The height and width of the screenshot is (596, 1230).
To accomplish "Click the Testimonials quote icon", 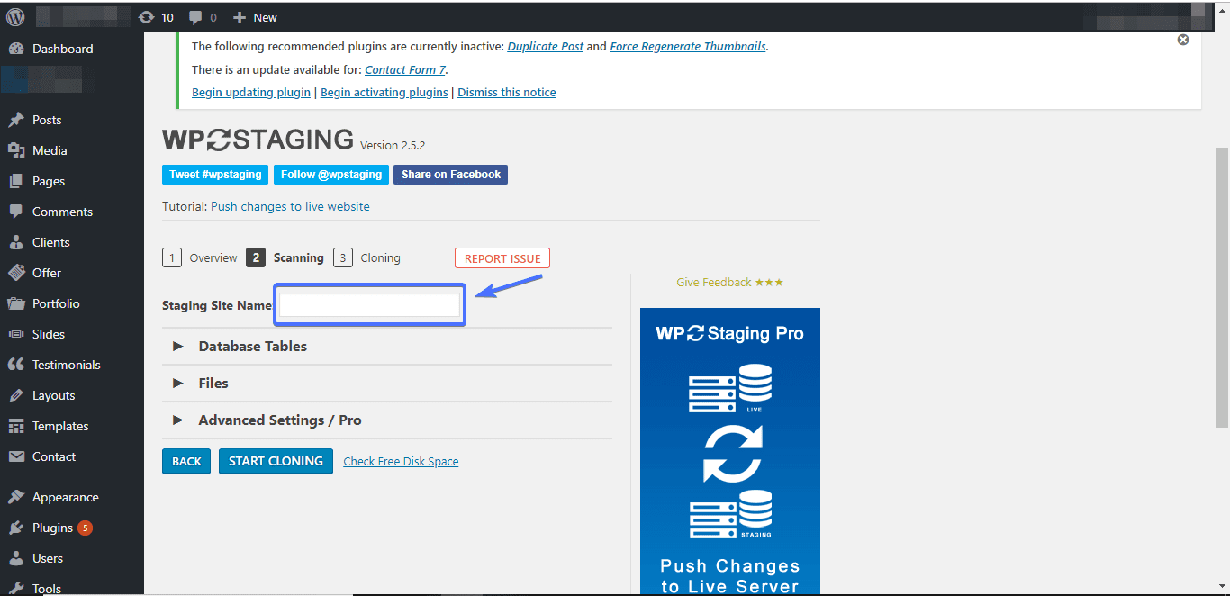I will 16,365.
